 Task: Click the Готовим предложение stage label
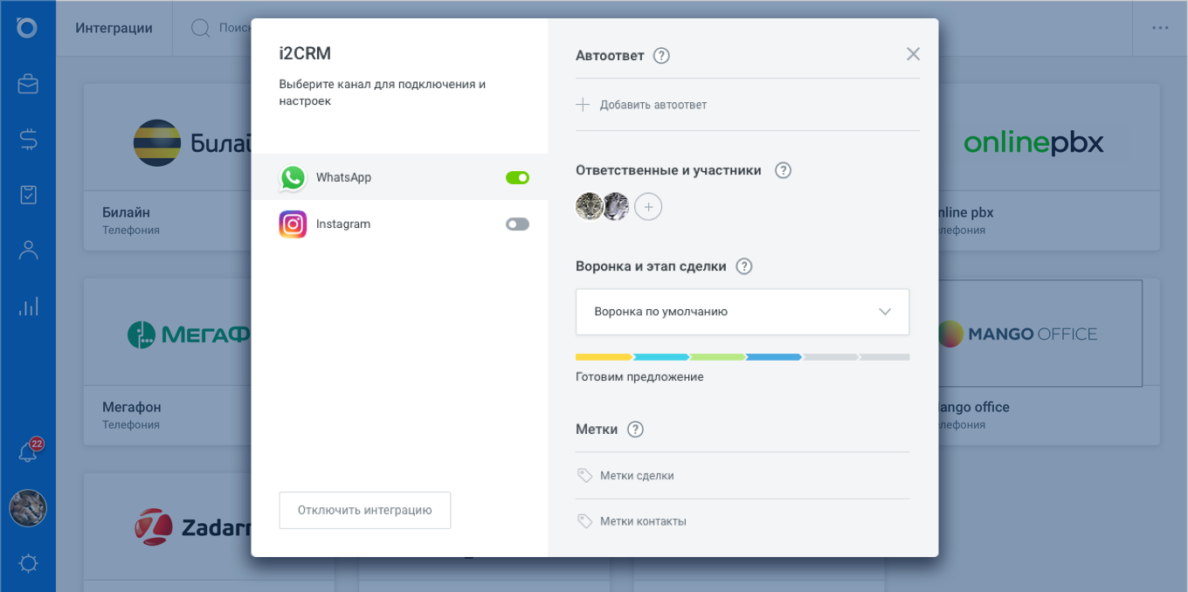point(639,377)
